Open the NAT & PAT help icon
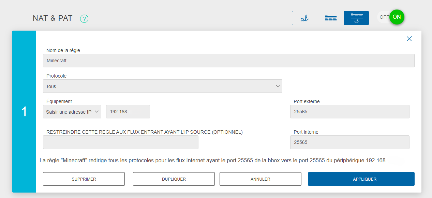The height and width of the screenshot is (198, 432). pyautogui.click(x=84, y=19)
